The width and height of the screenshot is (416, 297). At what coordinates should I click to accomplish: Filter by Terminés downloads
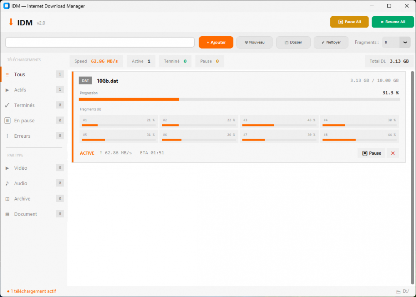coord(24,105)
